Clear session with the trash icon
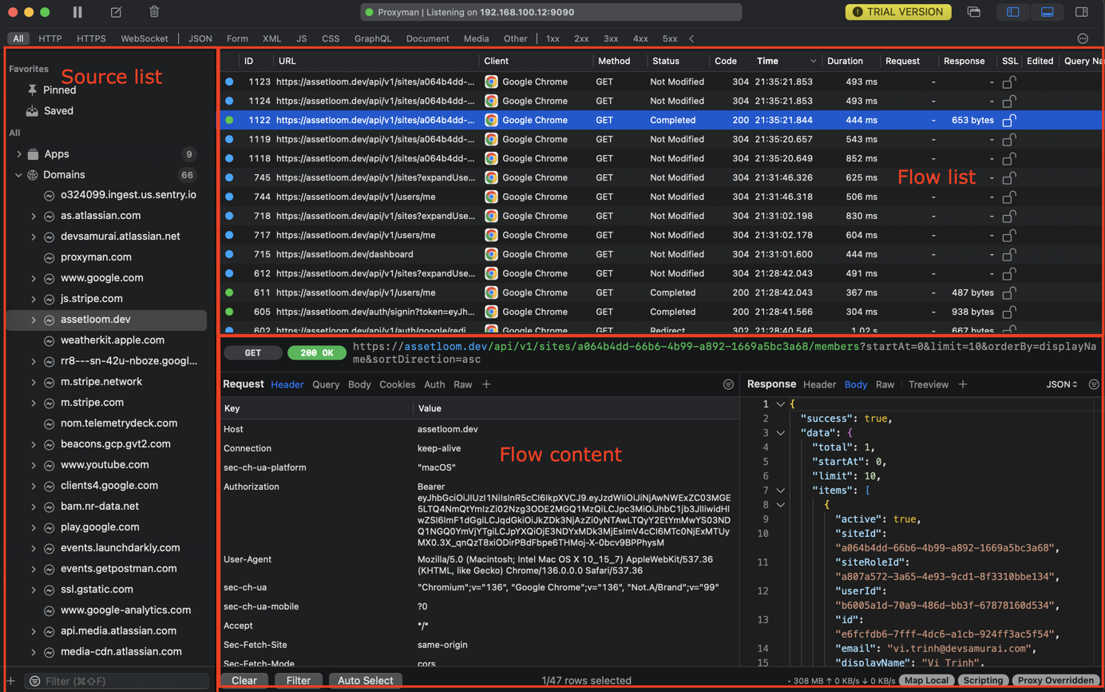The width and height of the screenshot is (1105, 692). (154, 12)
